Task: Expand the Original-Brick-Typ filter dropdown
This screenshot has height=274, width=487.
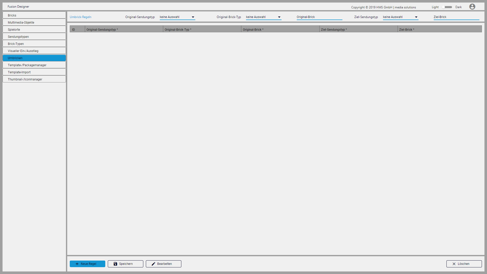Action: pos(264,17)
